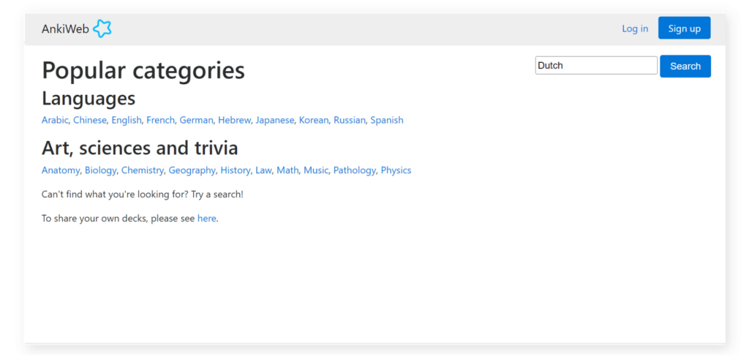Choose the Geography category
The image size is (749, 359).
click(192, 170)
